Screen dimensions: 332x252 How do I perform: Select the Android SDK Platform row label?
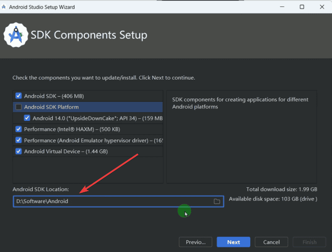51,107
